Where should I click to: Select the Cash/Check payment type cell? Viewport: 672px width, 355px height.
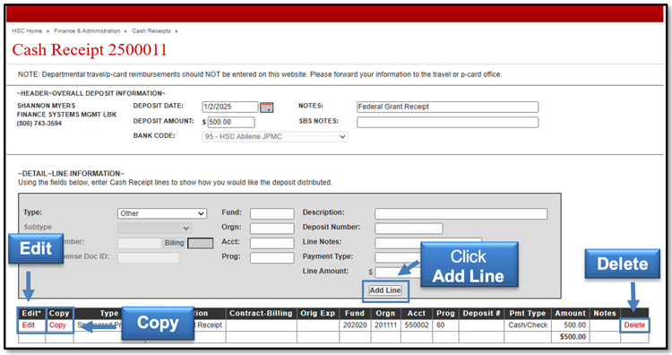(528, 325)
